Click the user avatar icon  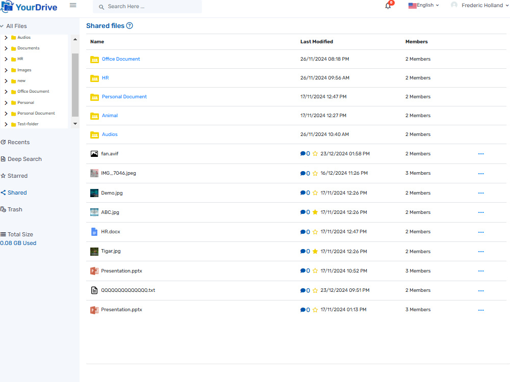454,5
